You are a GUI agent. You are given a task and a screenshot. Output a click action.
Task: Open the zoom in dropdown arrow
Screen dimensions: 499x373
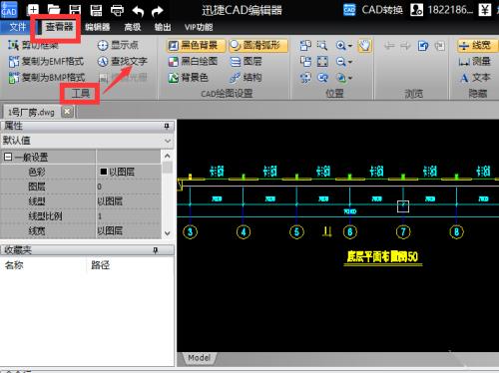point(350,46)
